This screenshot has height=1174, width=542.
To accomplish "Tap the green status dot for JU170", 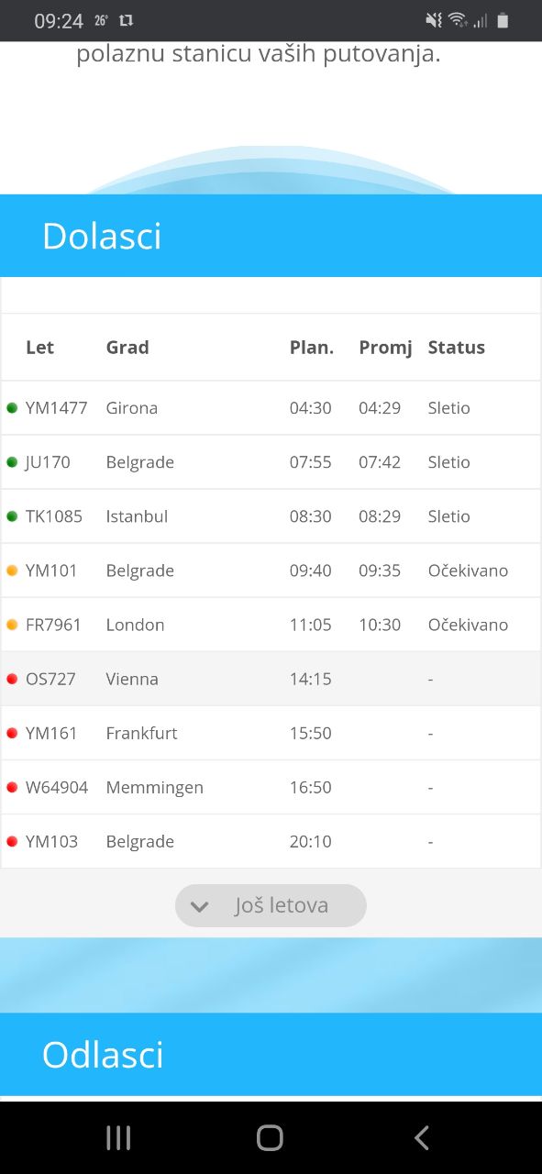I will tap(12, 461).
